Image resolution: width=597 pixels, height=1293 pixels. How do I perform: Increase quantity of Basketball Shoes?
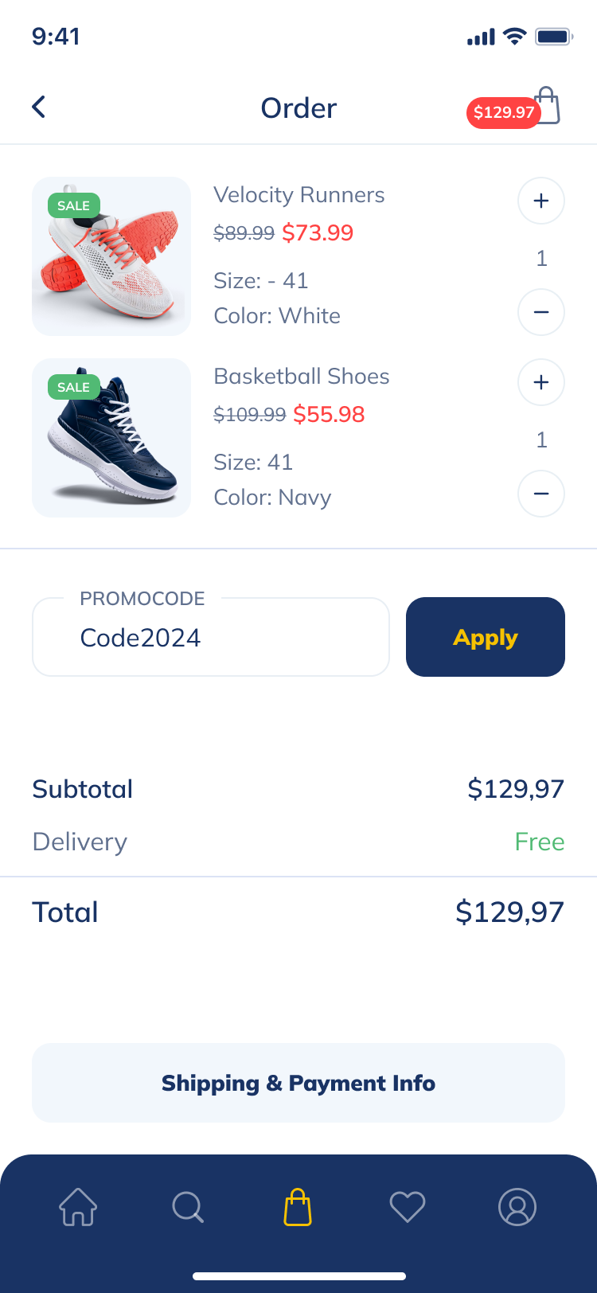tap(540, 382)
